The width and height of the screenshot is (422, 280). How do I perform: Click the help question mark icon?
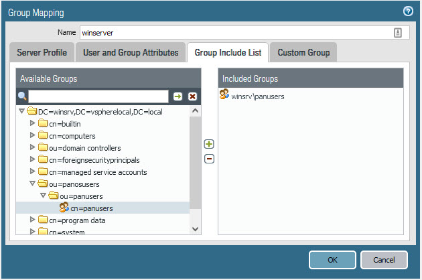(408, 11)
